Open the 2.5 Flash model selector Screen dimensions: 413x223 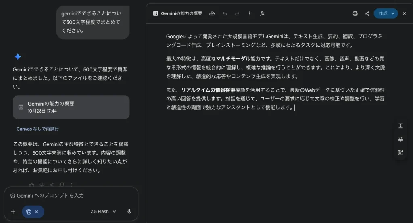coord(103,211)
